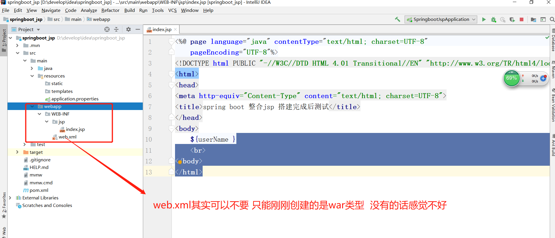Toggle the 2: Favorites side tab

(x=4, y=205)
